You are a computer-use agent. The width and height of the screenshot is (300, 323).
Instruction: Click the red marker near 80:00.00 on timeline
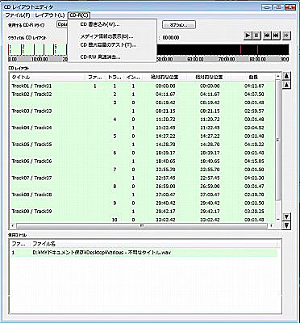257,50
